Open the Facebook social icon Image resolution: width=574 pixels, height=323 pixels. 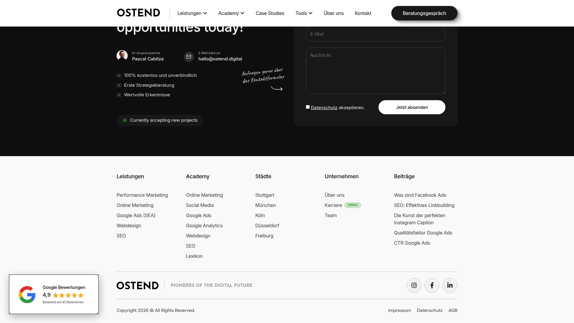coord(432,285)
